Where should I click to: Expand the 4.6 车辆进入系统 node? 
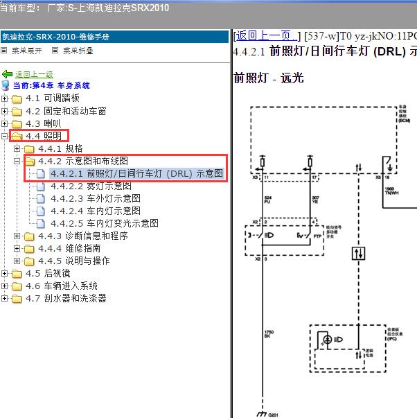(x=4, y=286)
